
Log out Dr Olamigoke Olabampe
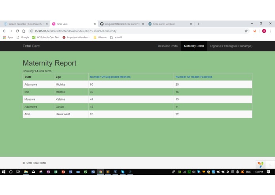(231, 46)
